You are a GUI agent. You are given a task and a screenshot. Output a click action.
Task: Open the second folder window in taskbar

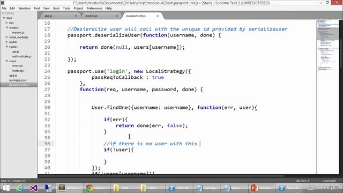151,188
